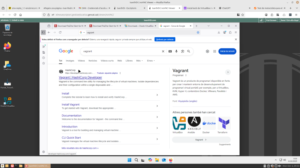Expand the Vagrant knowledge panel chevron
The height and width of the screenshot is (168, 300).
tap(228, 72)
